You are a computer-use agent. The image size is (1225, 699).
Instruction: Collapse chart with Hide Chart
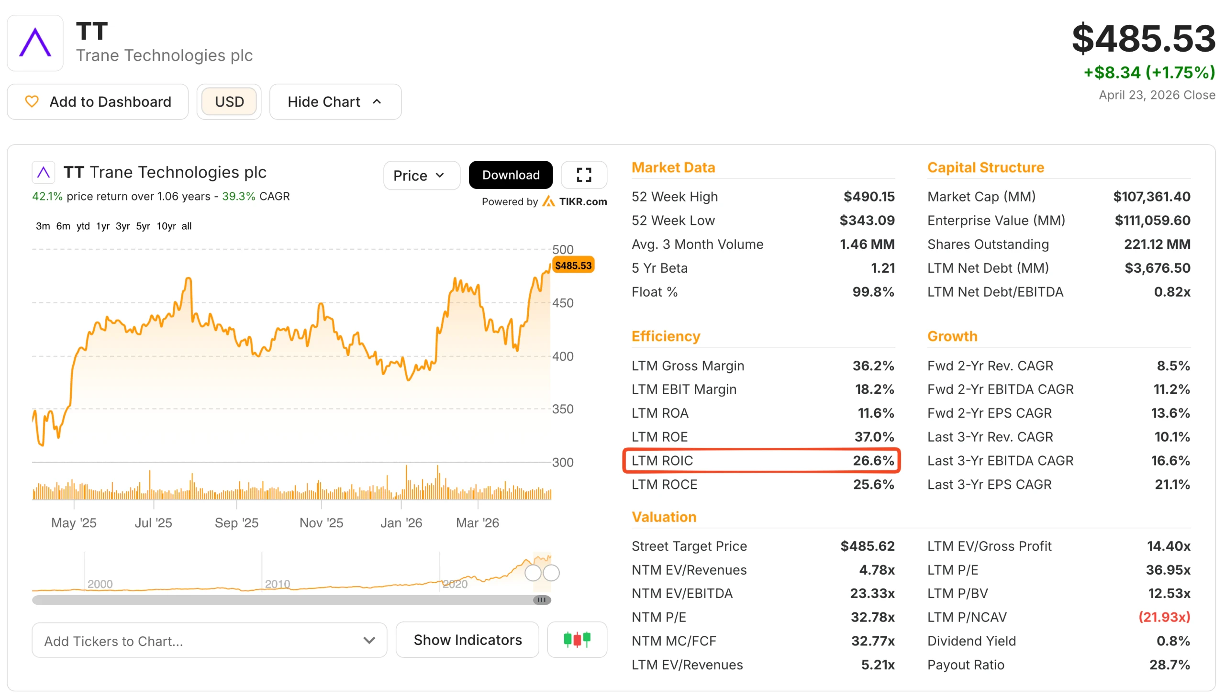[x=334, y=101]
